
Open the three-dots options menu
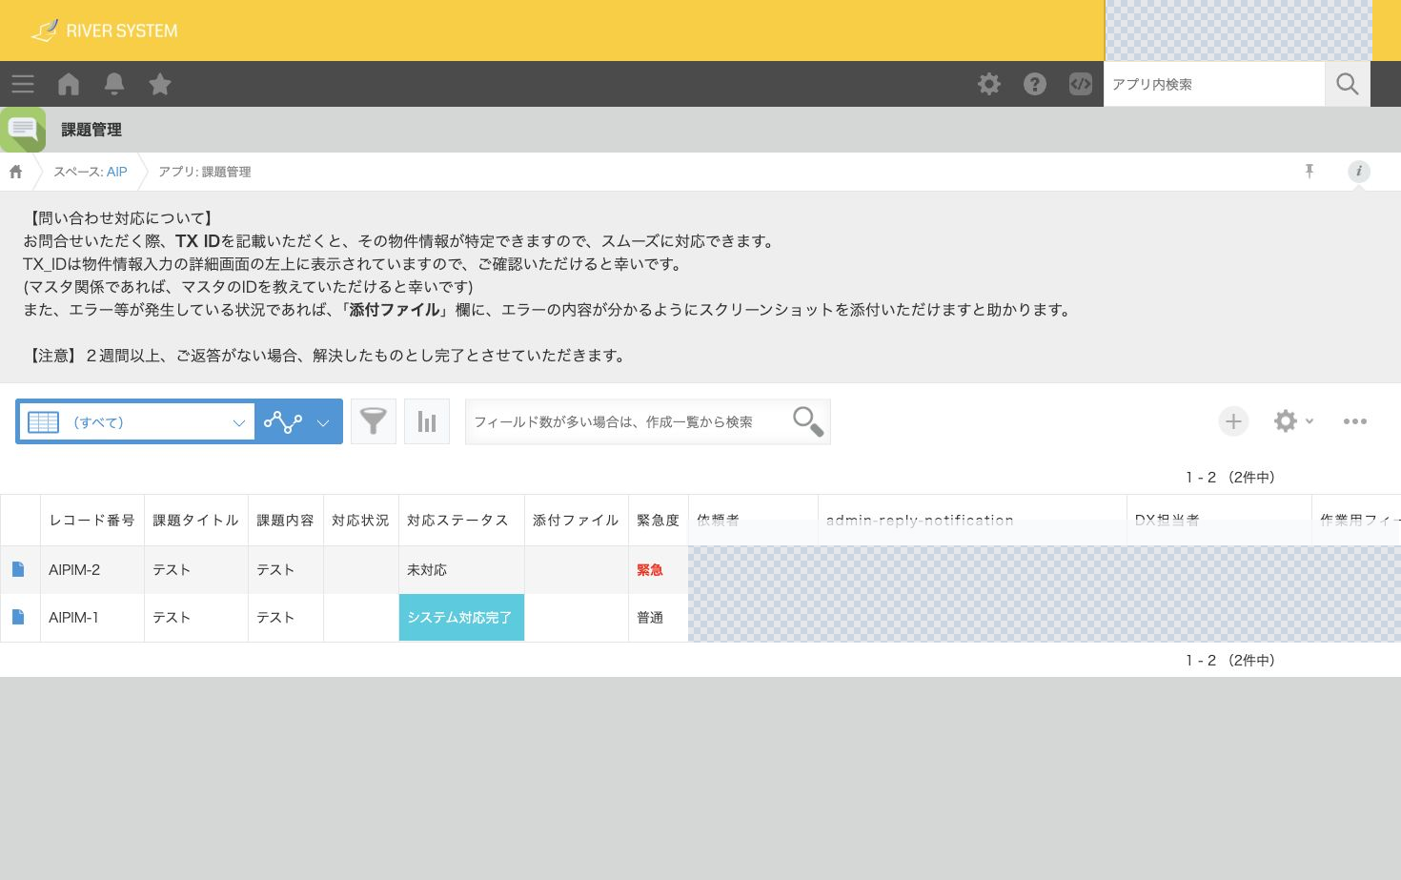(1355, 421)
